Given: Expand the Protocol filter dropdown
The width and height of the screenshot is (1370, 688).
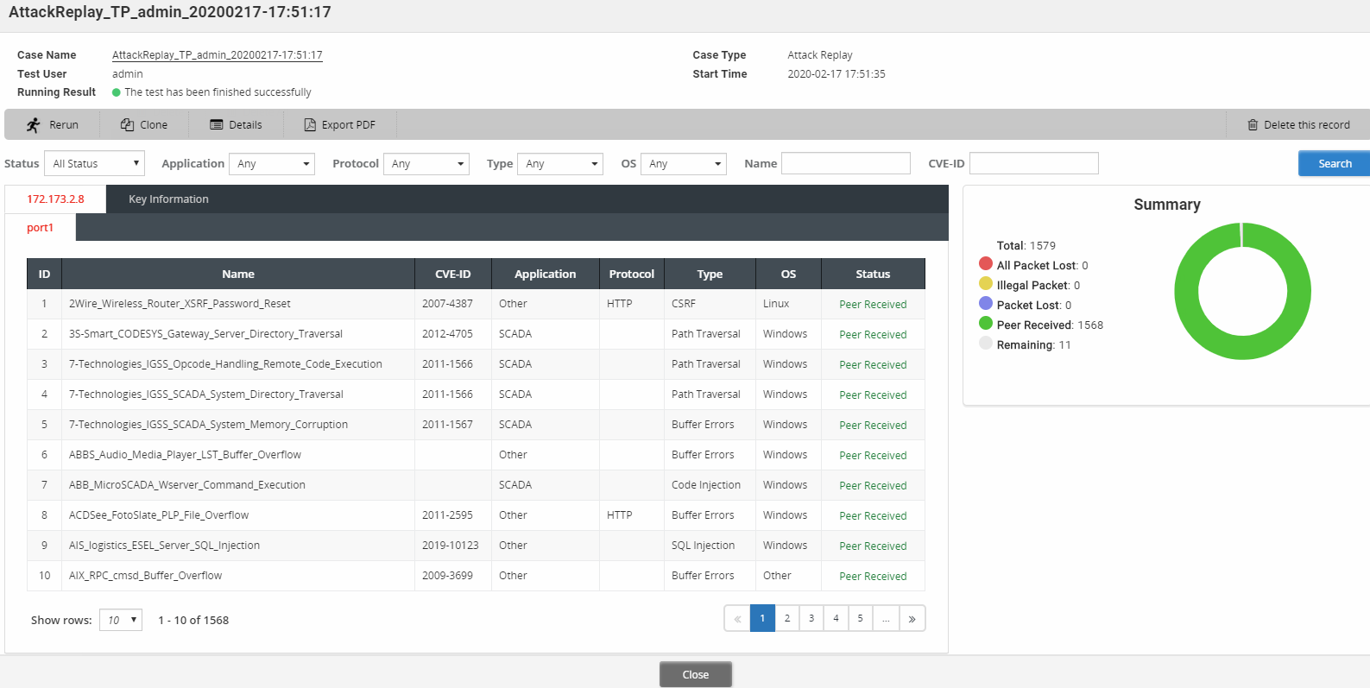Looking at the screenshot, I should [426, 164].
